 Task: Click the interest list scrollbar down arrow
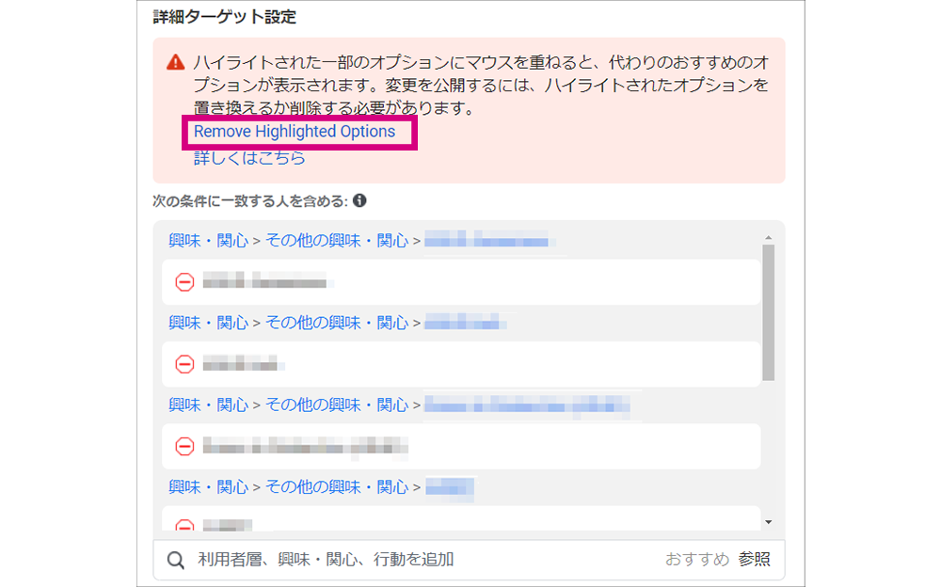[x=768, y=522]
